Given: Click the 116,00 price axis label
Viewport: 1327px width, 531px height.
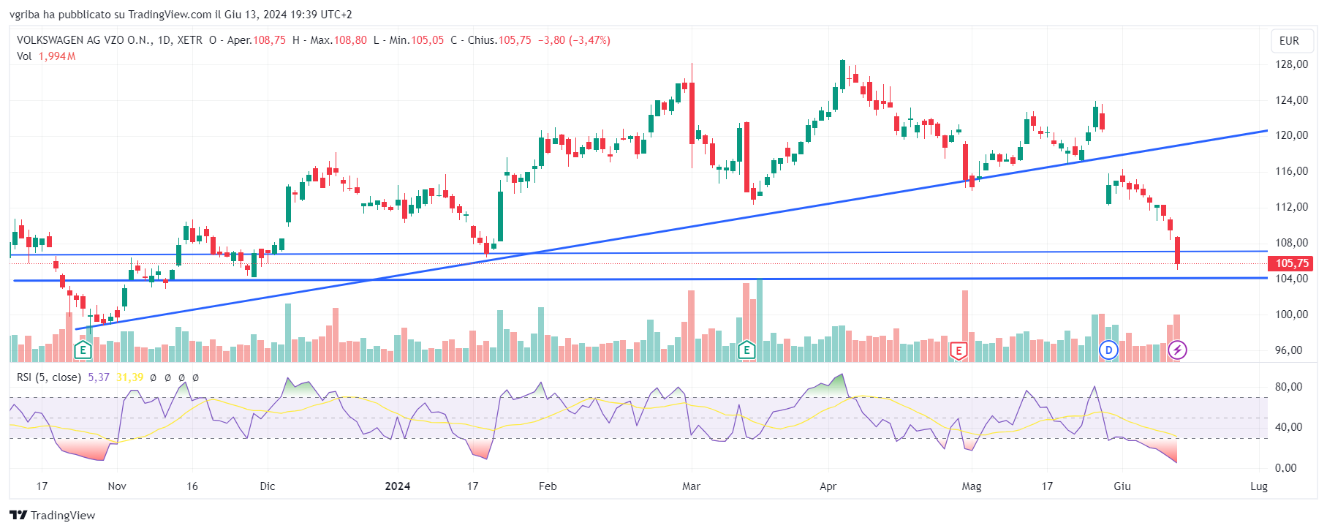Looking at the screenshot, I should coord(1291,171).
